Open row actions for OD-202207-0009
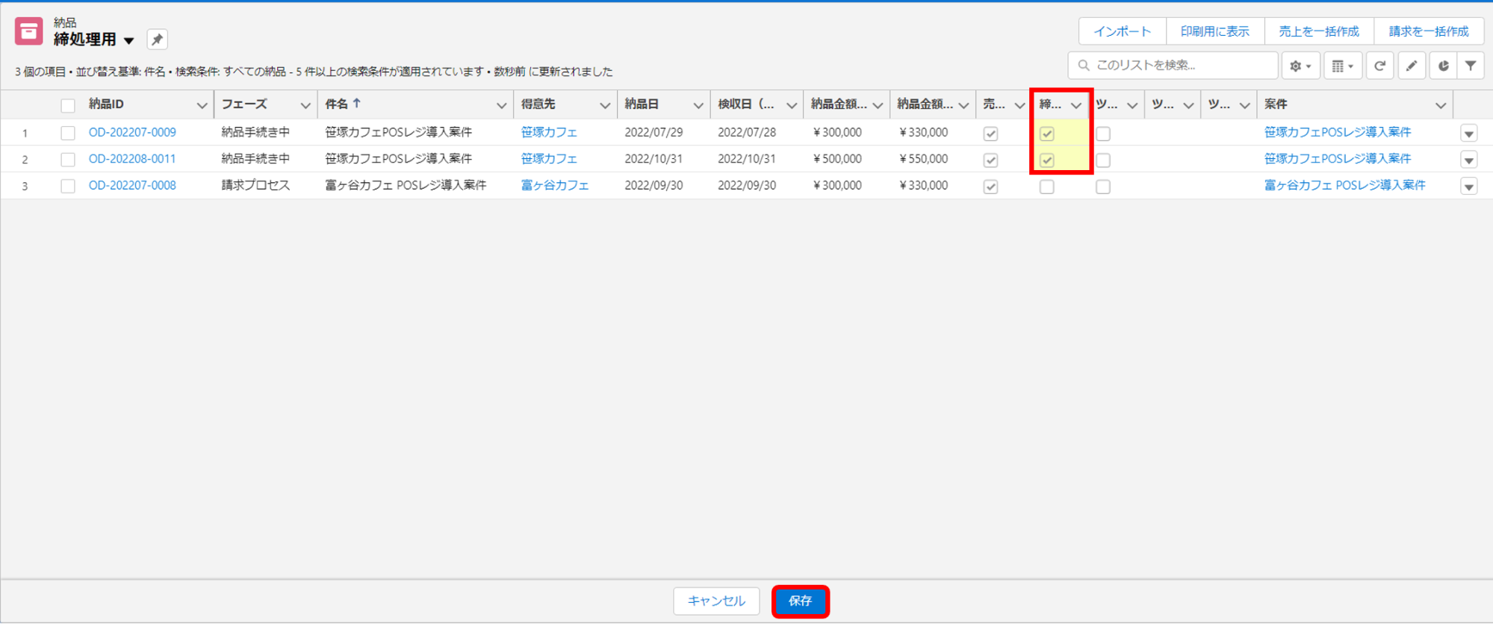The width and height of the screenshot is (1493, 629). pyautogui.click(x=1468, y=134)
